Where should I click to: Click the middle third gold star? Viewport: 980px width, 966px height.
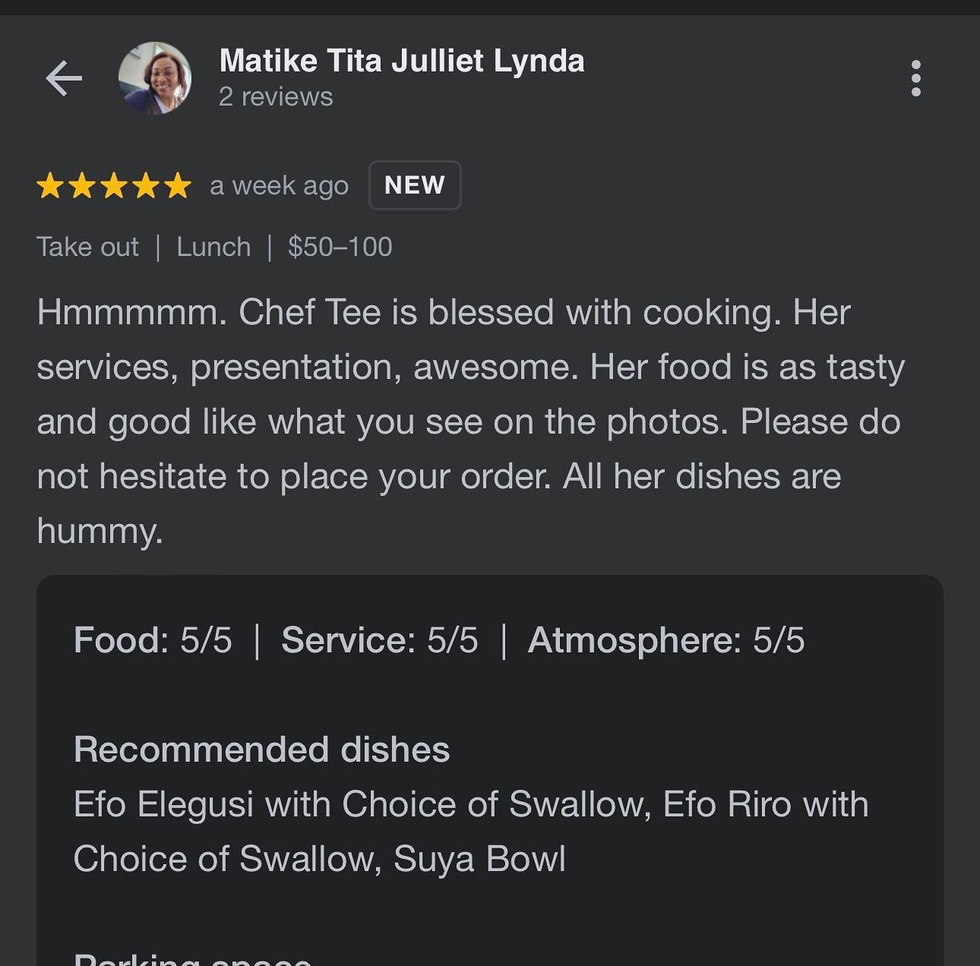click(x=114, y=186)
